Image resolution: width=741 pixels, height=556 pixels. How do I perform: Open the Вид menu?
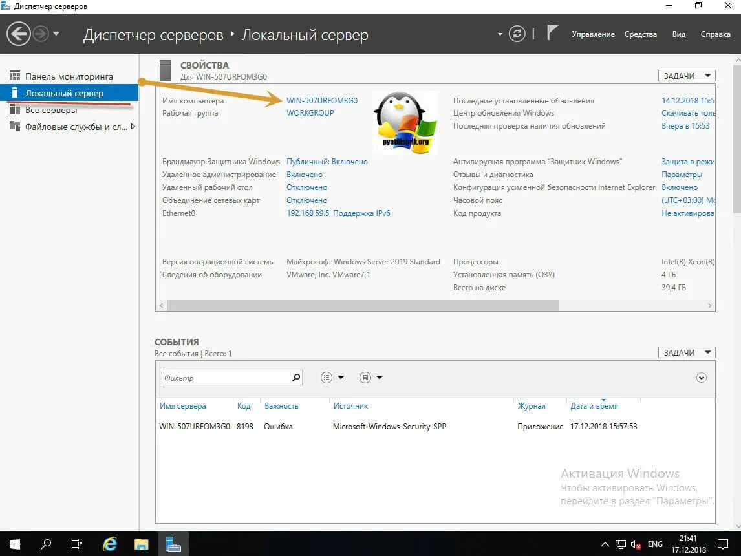[679, 34]
